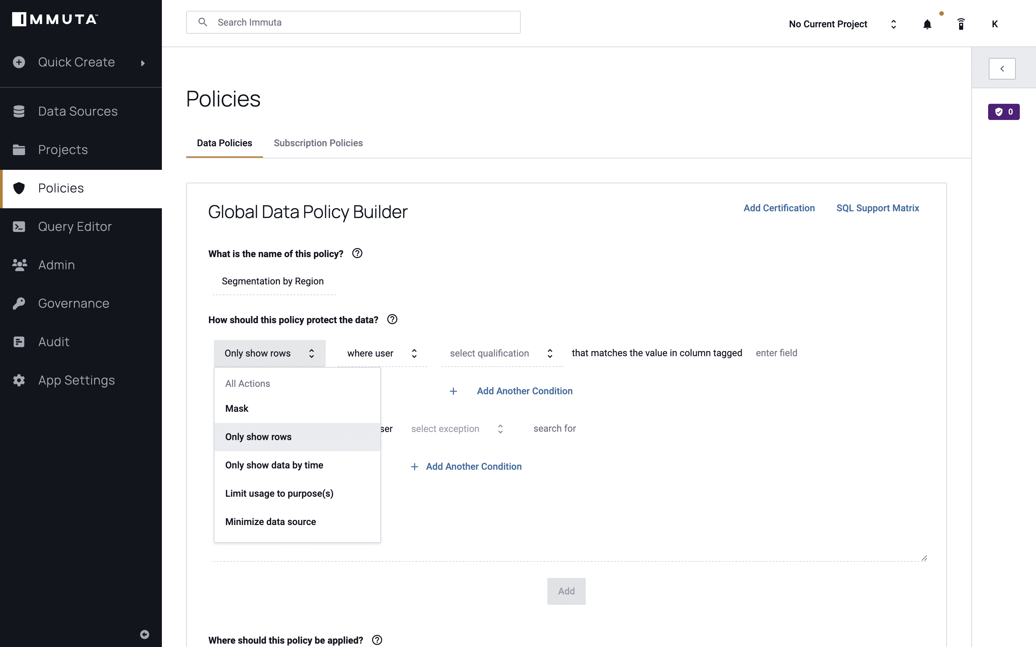
Task: Open the where user dropdown
Action: tap(382, 353)
